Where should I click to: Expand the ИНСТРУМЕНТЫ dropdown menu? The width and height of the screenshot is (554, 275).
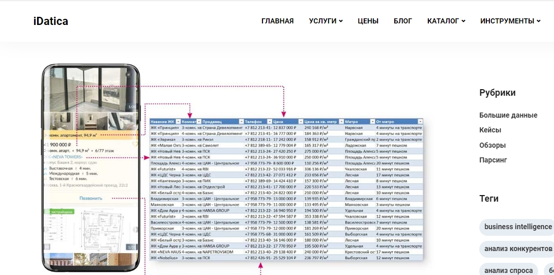tap(510, 21)
